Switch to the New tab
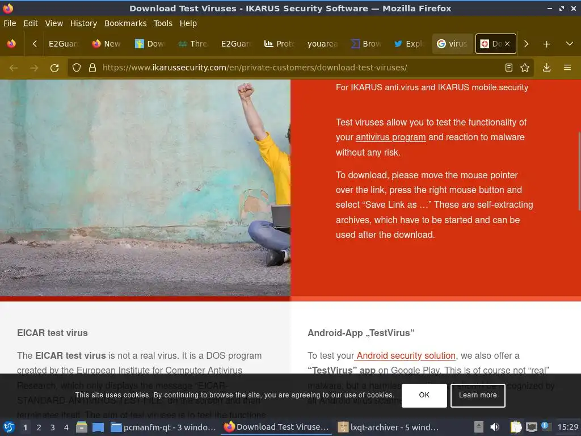The width and height of the screenshot is (581, 436). 107,44
